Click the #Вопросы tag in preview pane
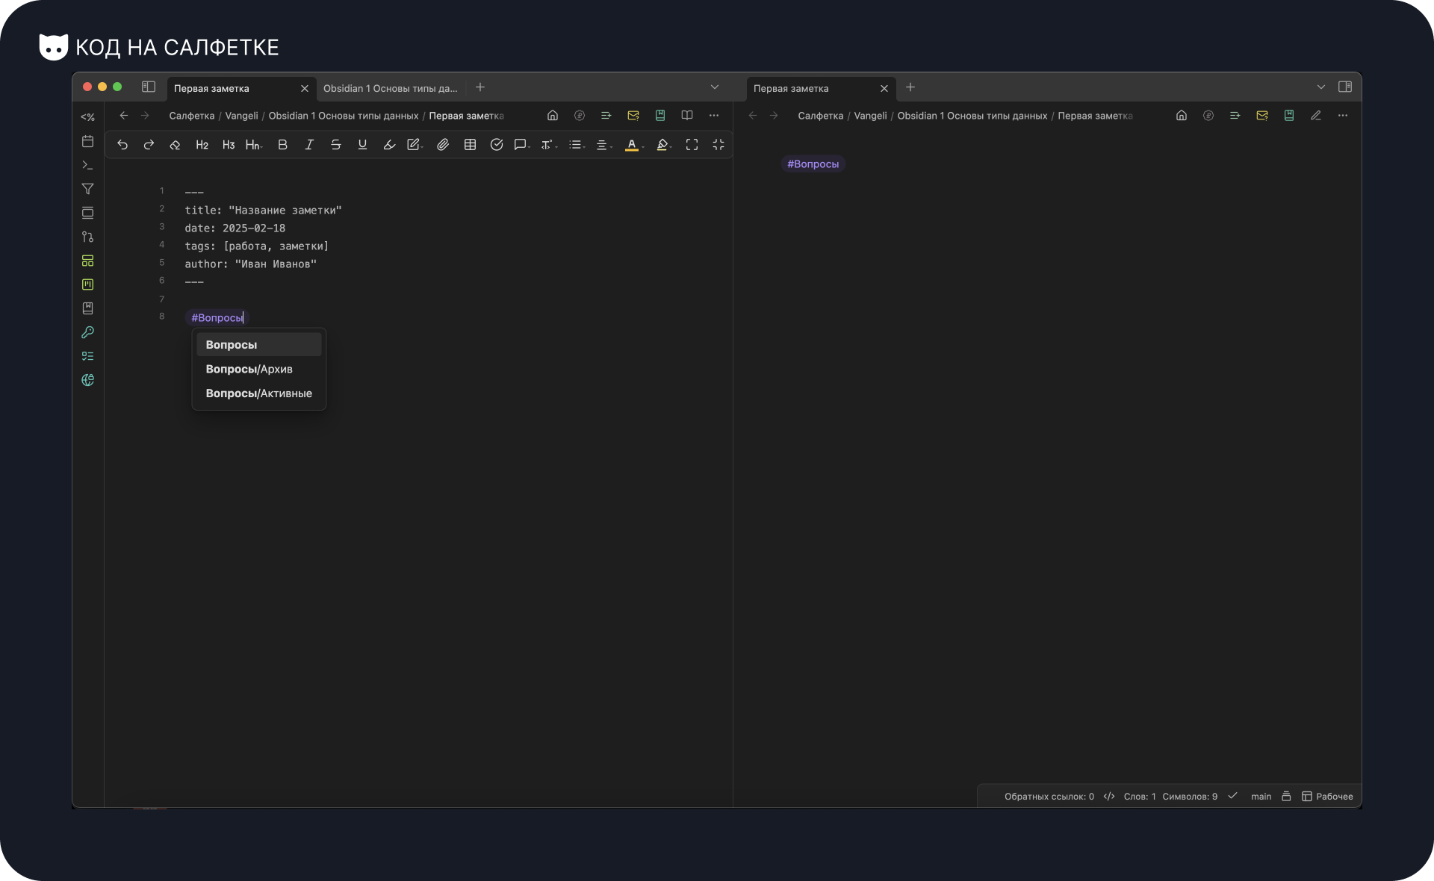Viewport: 1434px width, 881px height. pos(813,164)
